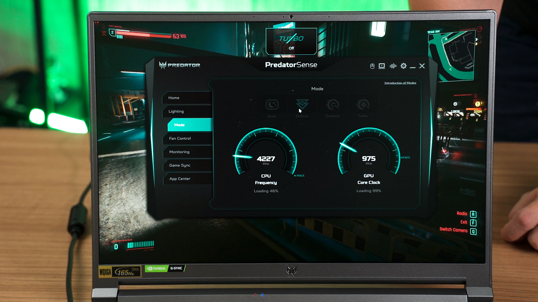538x302 pixels.
Task: Click the 975 MHz GPU value
Action: [x=369, y=159]
